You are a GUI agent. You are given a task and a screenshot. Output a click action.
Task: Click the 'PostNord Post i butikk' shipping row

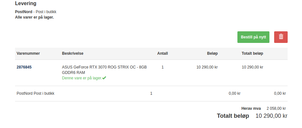tap(151, 93)
